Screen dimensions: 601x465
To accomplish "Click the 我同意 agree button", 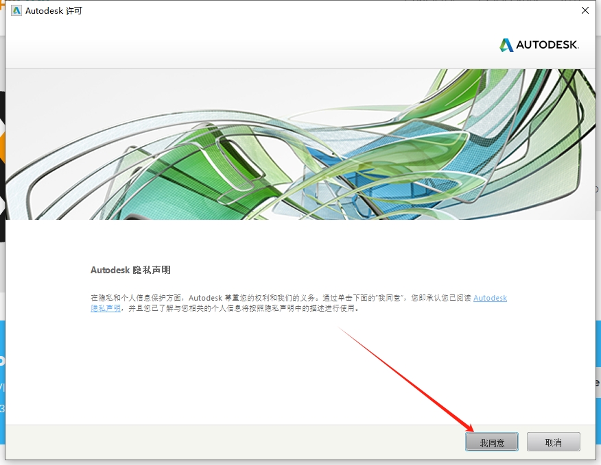I will [x=492, y=442].
